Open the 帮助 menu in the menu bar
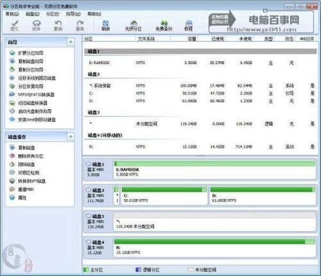321x276 pixels. point(94,14)
